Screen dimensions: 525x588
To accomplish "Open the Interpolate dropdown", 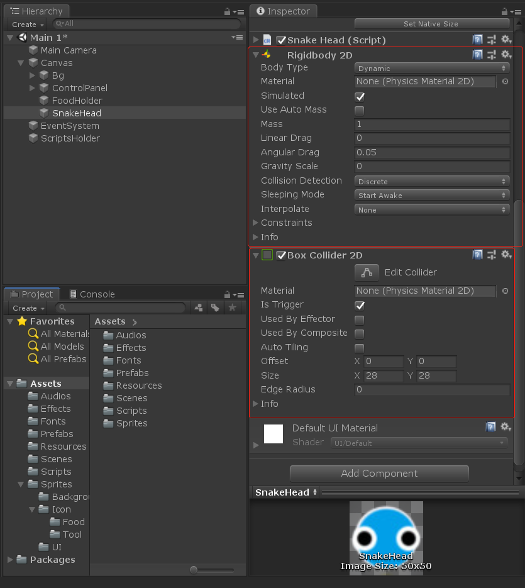I will (432, 209).
